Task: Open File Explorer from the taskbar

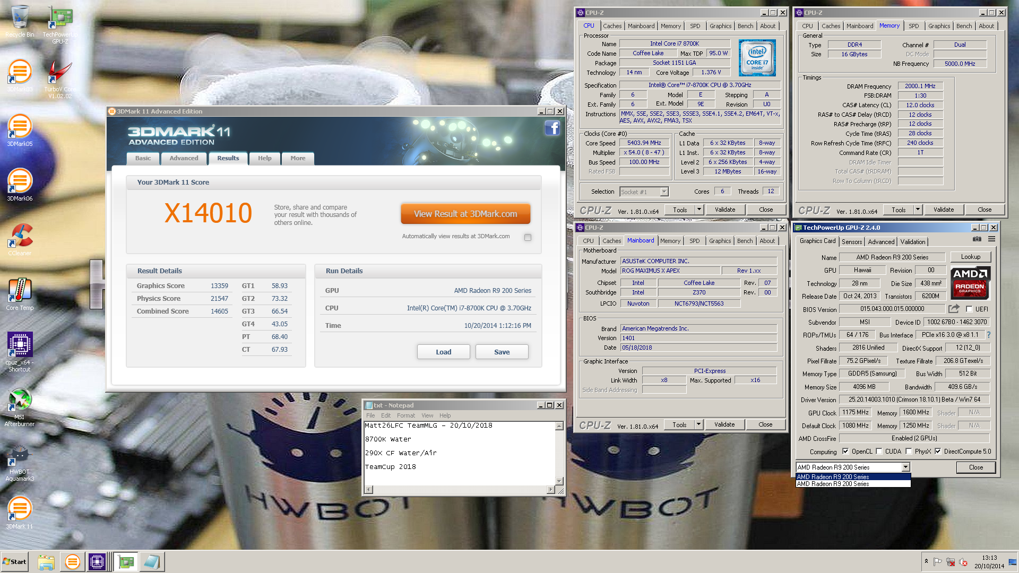Action: tap(46, 562)
